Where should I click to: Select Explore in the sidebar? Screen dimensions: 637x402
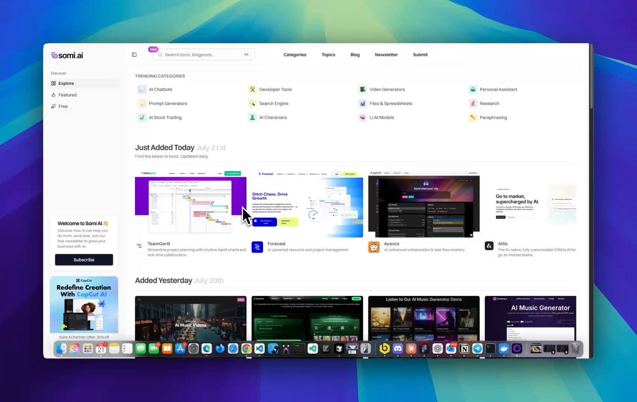[85, 83]
